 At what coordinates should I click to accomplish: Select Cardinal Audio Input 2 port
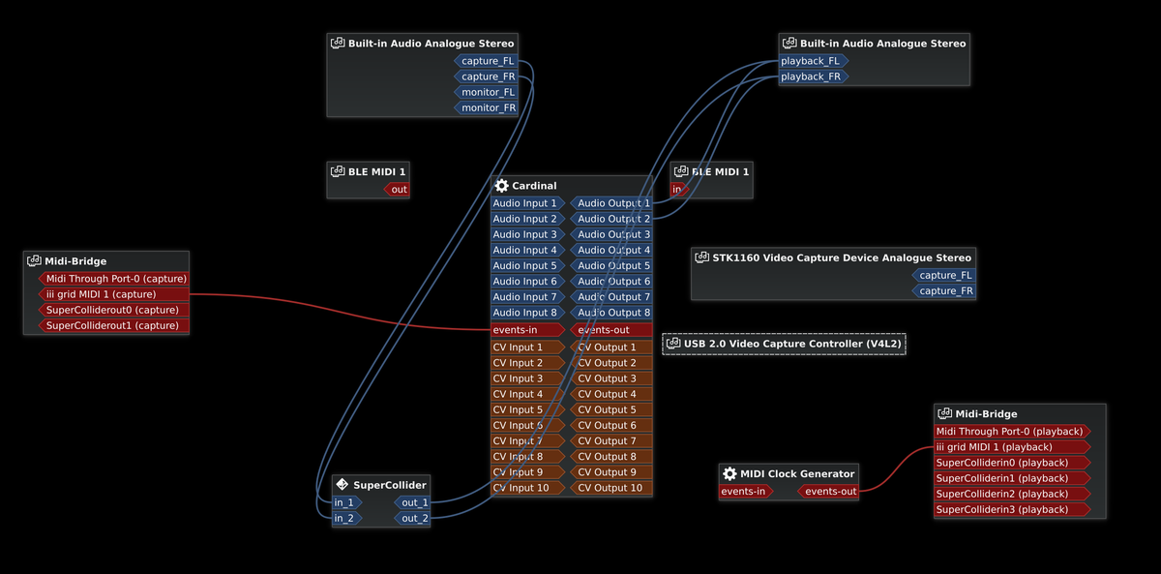tap(528, 219)
